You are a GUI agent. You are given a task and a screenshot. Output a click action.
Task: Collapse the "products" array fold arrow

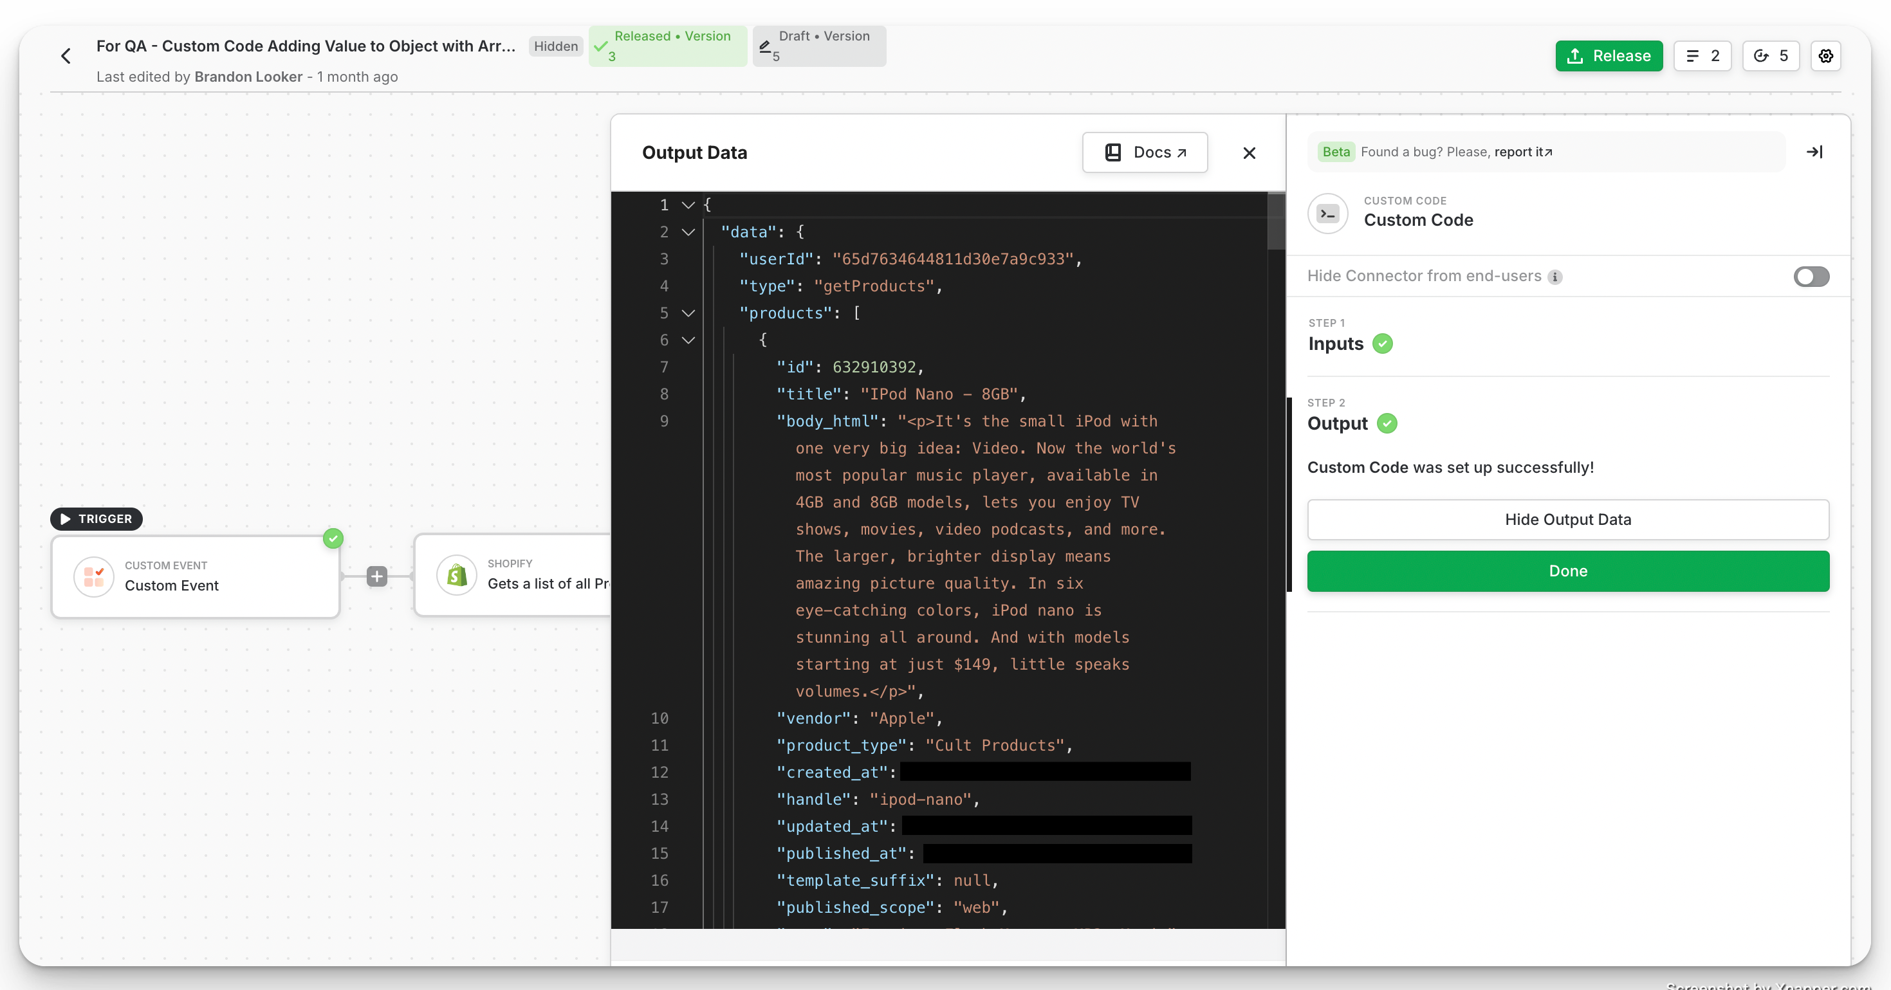(688, 313)
